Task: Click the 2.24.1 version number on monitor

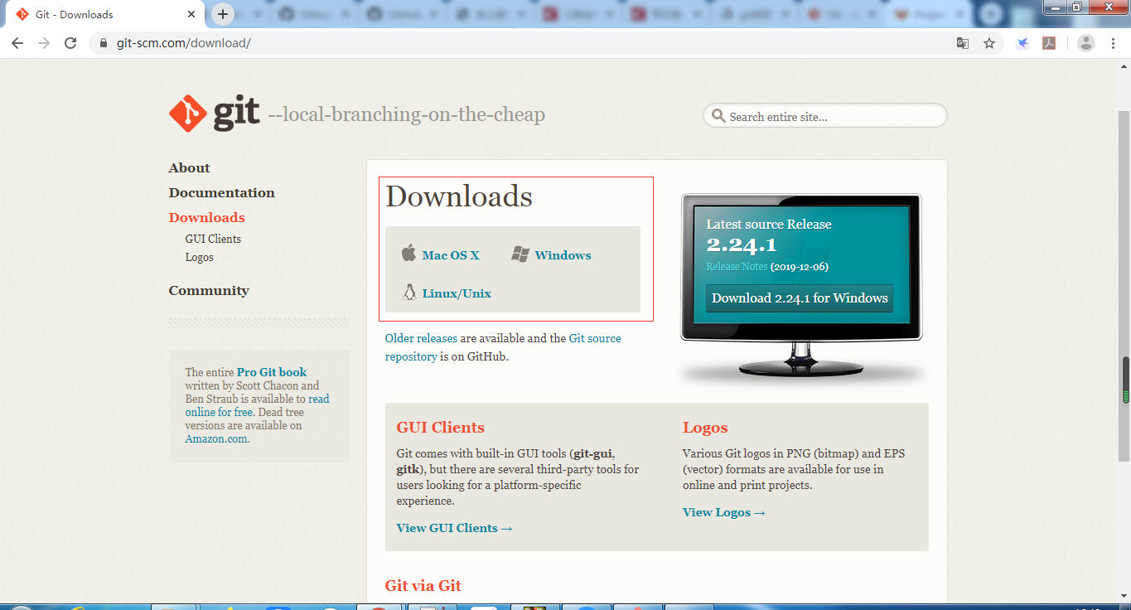Action: tap(742, 244)
